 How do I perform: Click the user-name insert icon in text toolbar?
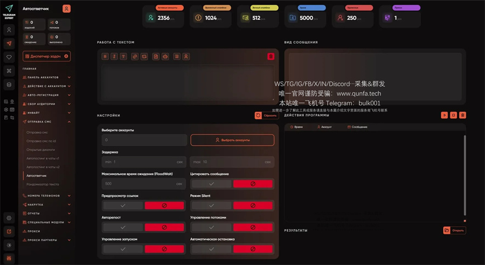pyautogui.click(x=186, y=57)
